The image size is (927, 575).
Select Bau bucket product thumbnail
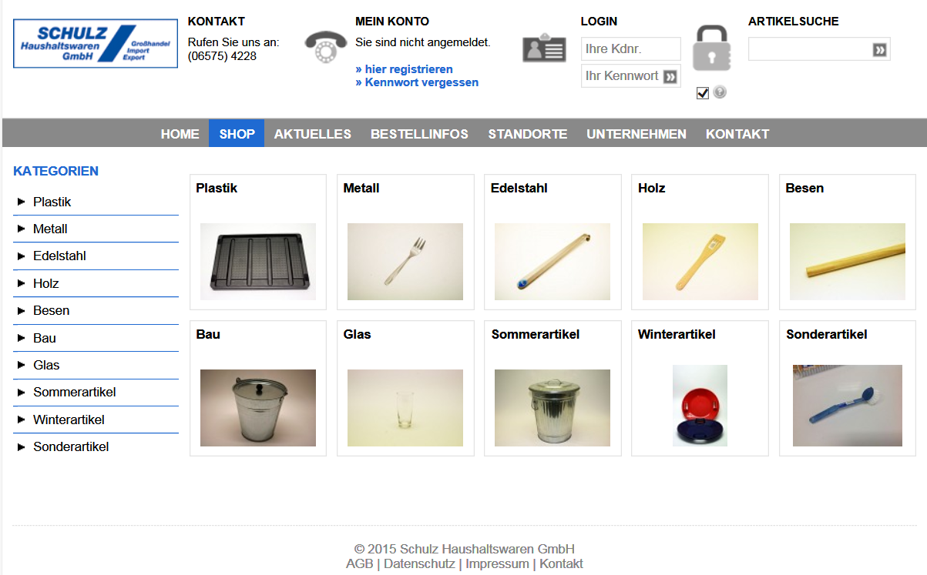pos(258,408)
